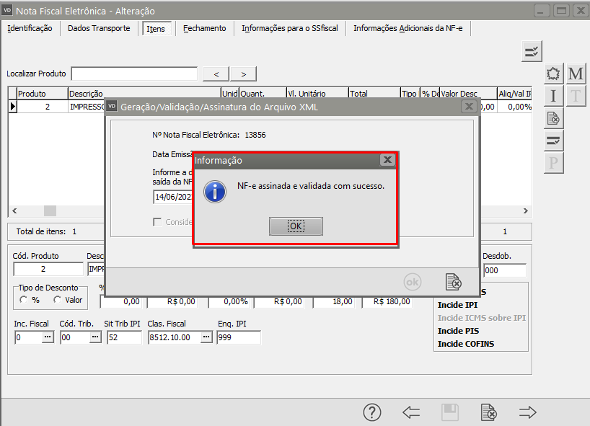
Task: Toggle the 'Conside...' checkbox in XML dialog
Action: coord(157,222)
